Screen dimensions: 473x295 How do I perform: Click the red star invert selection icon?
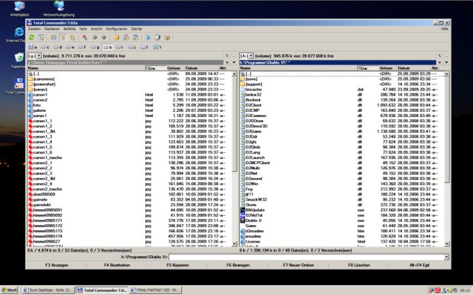click(x=85, y=37)
